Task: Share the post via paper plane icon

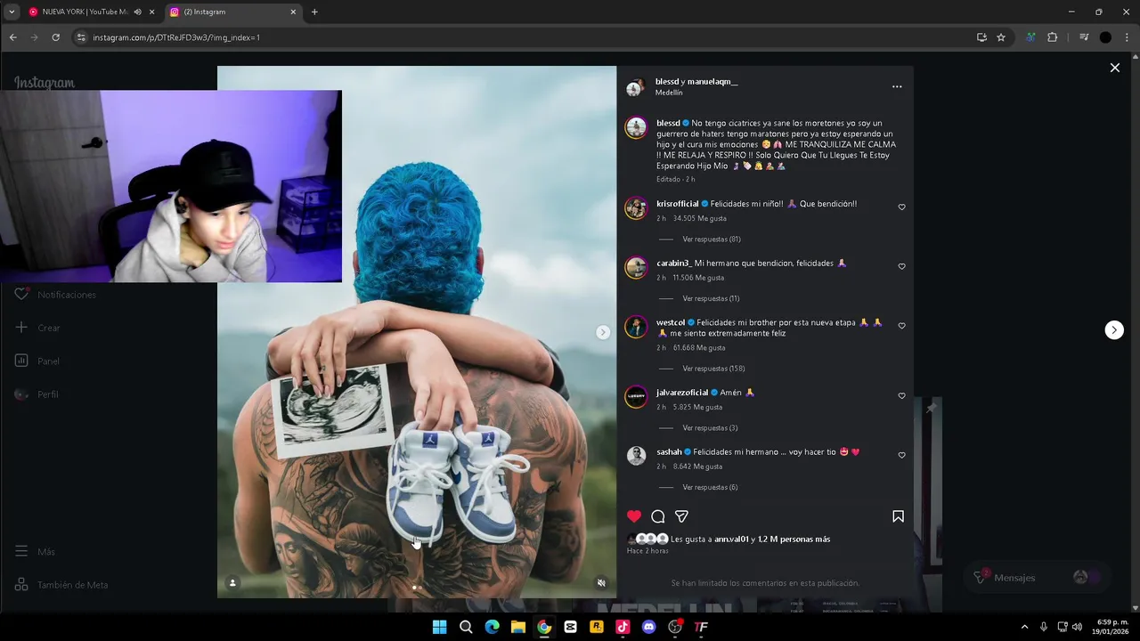Action: coord(681,516)
